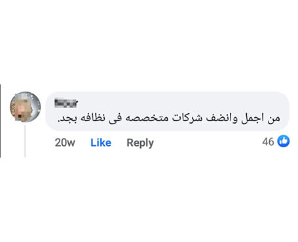Open the 20w comment timestamp
Image resolution: width=298 pixels, height=242 pixels.
click(65, 143)
